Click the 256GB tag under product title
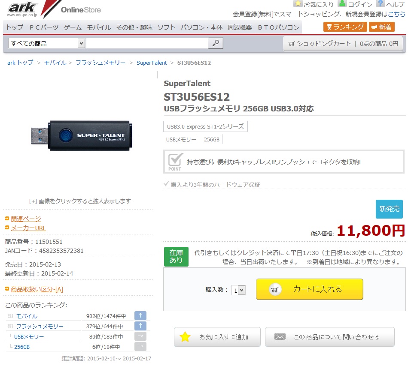Image resolution: width=408 pixels, height=366 pixels. pos(212,139)
